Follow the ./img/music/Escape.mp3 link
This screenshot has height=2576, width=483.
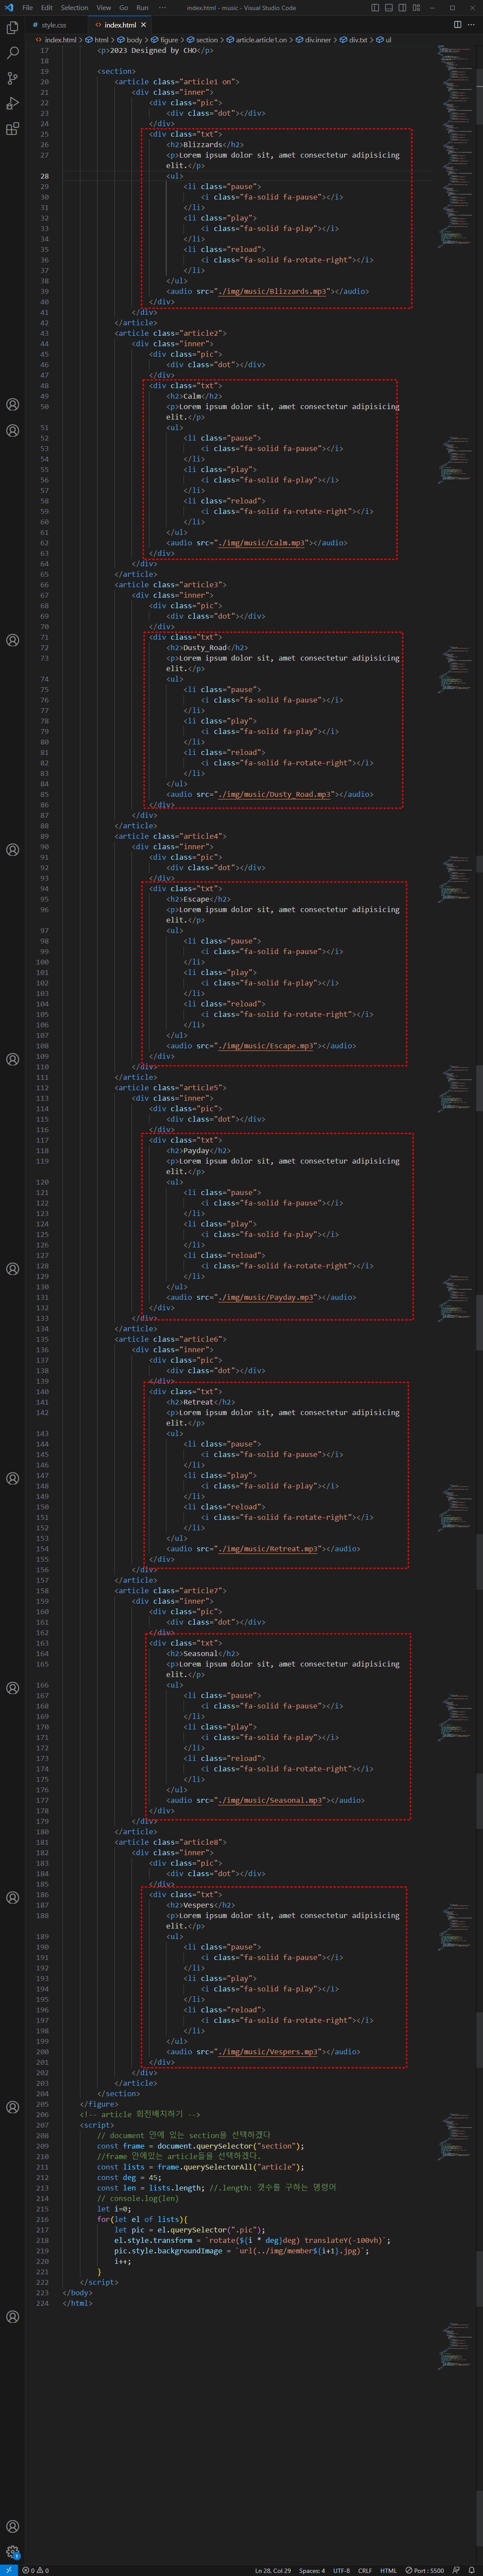(x=267, y=1046)
